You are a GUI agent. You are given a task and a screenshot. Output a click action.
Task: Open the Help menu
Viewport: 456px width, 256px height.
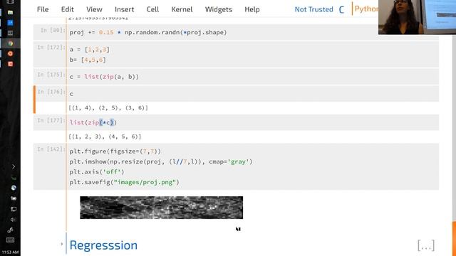click(x=252, y=9)
